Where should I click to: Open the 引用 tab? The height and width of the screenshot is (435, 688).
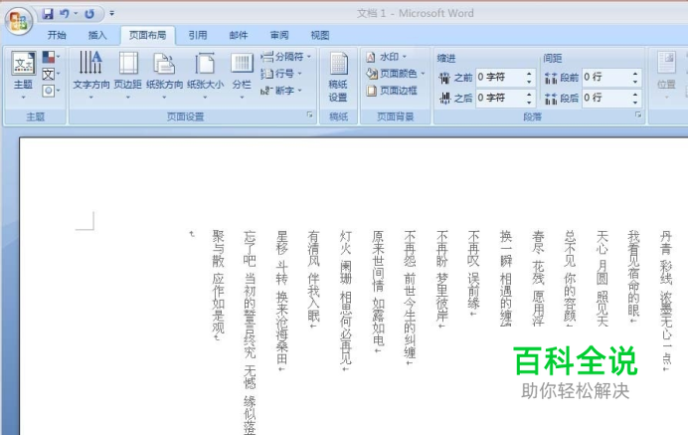coord(198,35)
